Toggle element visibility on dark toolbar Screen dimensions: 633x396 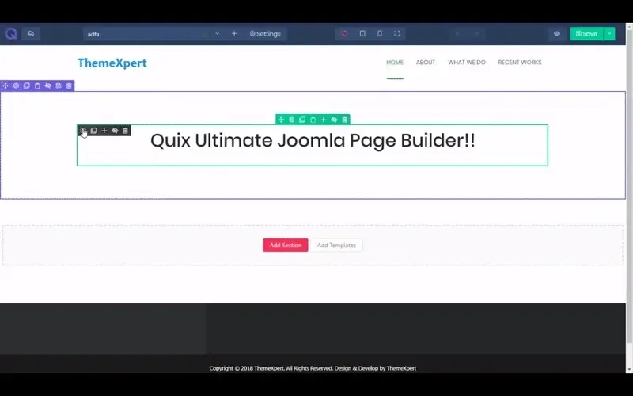(115, 131)
